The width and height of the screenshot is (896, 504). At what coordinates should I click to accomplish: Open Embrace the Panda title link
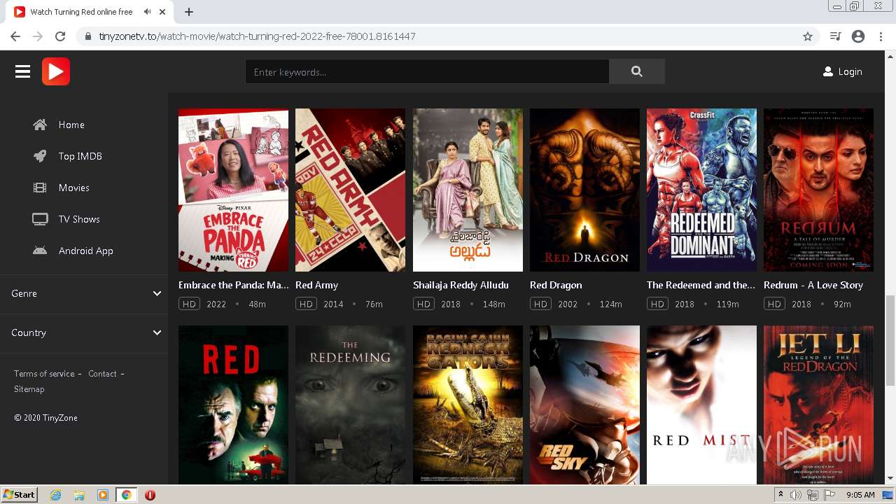coord(233,285)
